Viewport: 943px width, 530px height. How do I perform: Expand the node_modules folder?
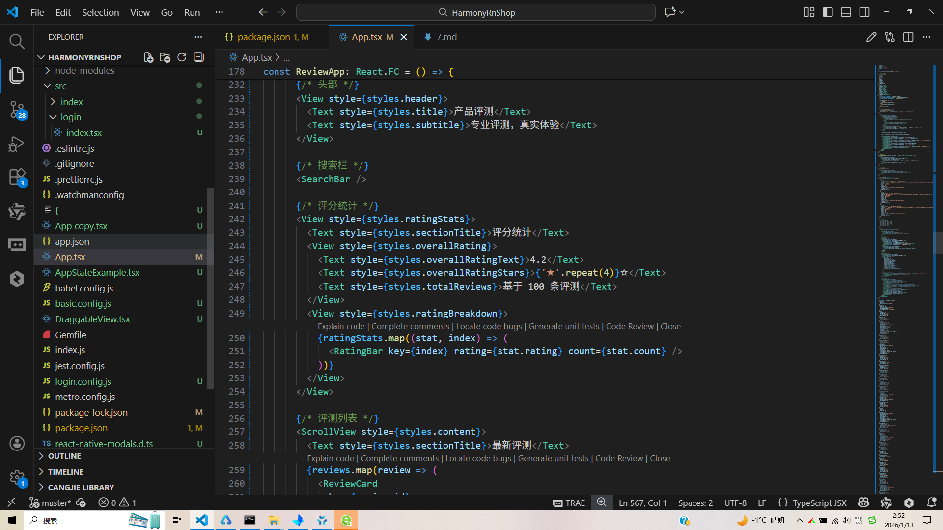84,71
